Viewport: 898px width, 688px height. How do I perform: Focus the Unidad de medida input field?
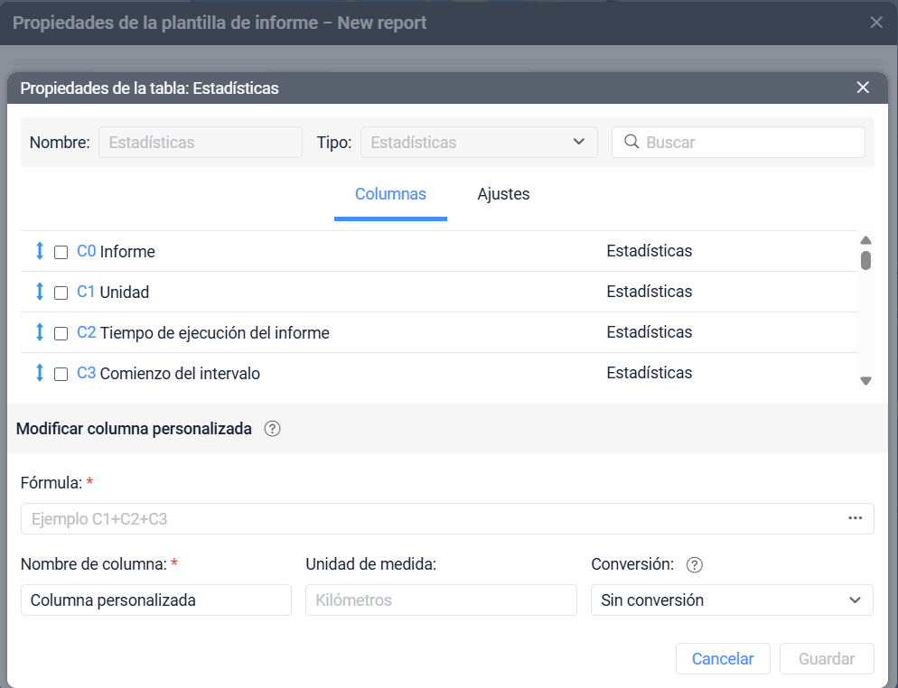coord(441,600)
